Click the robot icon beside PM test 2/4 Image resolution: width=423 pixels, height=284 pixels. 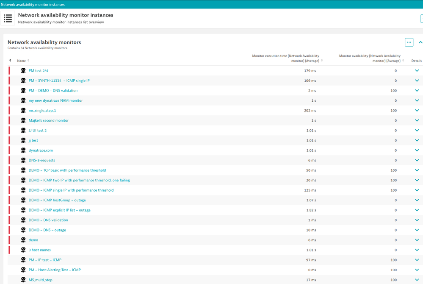point(24,71)
